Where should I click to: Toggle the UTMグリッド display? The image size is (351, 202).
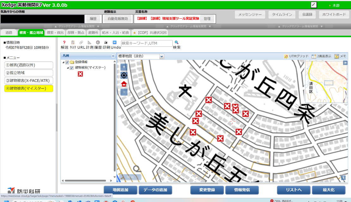coord(296,56)
